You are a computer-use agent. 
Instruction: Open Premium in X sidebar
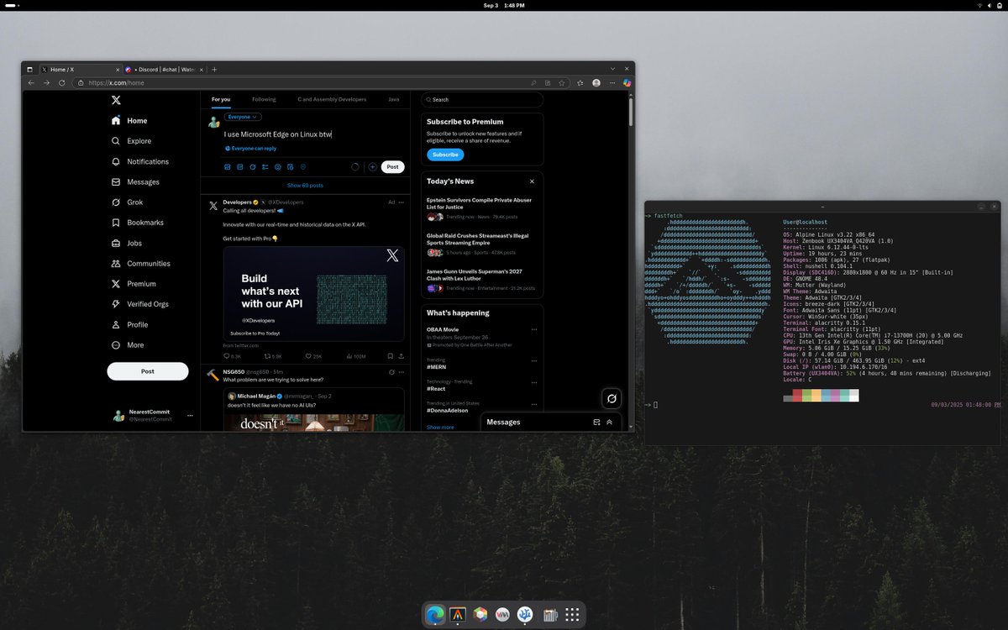click(134, 284)
